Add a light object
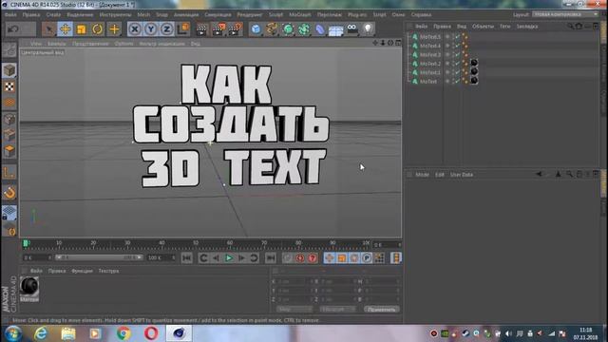 click(x=368, y=28)
